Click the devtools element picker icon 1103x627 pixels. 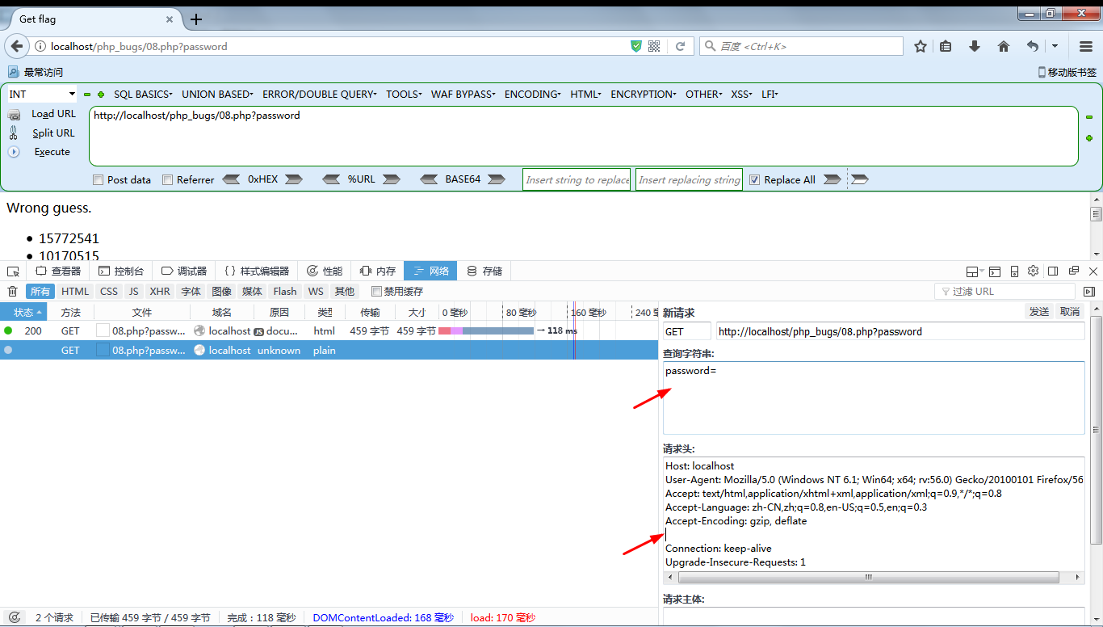[x=13, y=271]
